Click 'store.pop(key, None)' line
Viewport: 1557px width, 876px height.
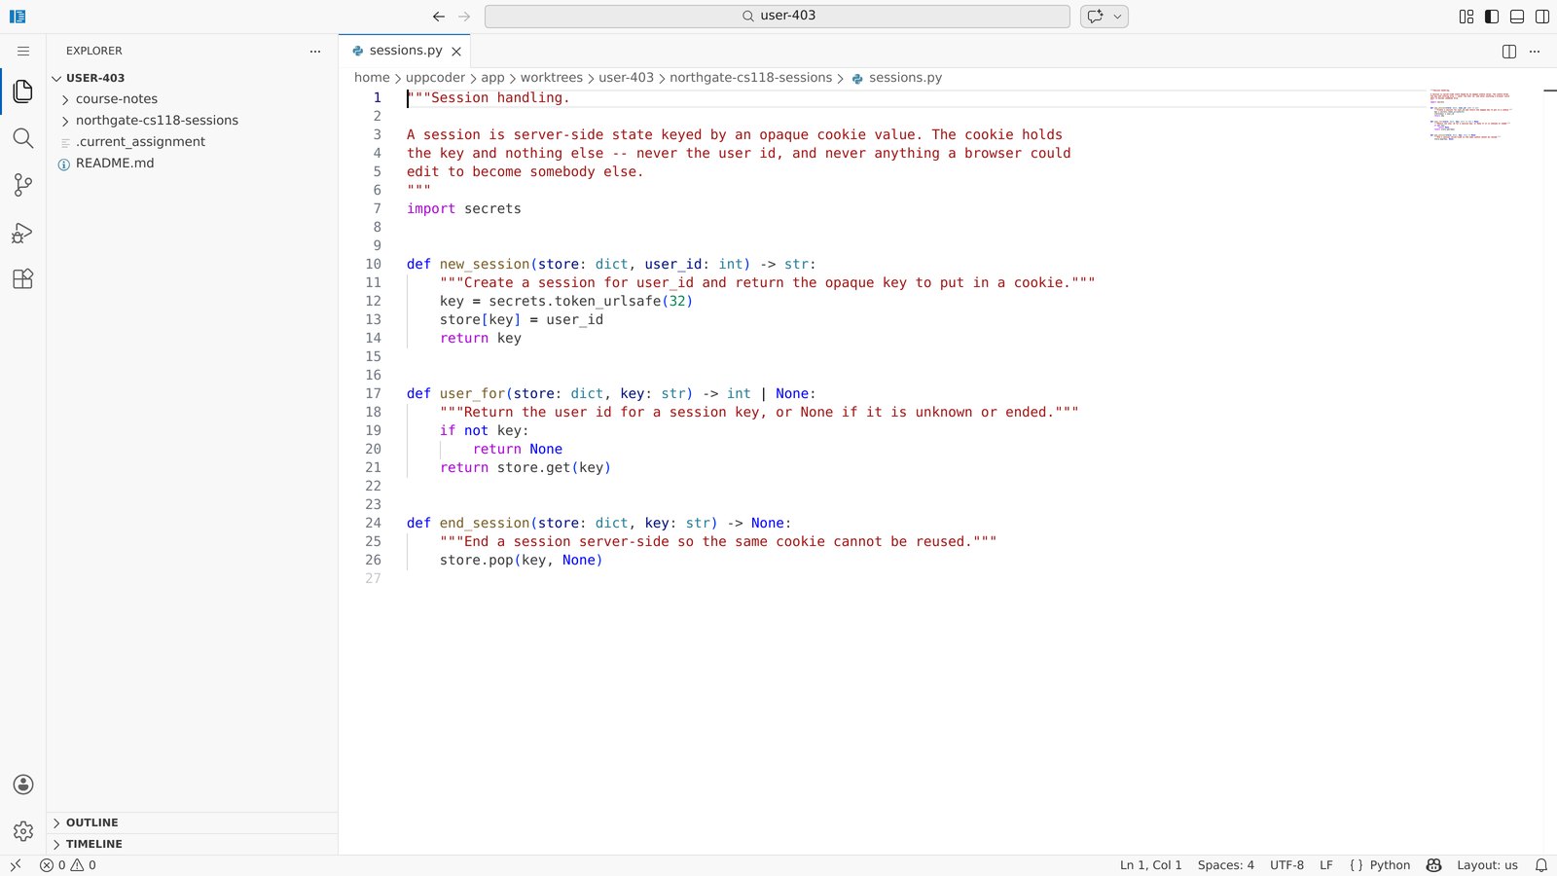point(522,560)
